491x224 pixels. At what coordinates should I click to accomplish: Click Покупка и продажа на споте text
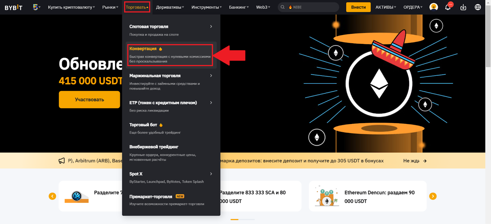(x=154, y=34)
